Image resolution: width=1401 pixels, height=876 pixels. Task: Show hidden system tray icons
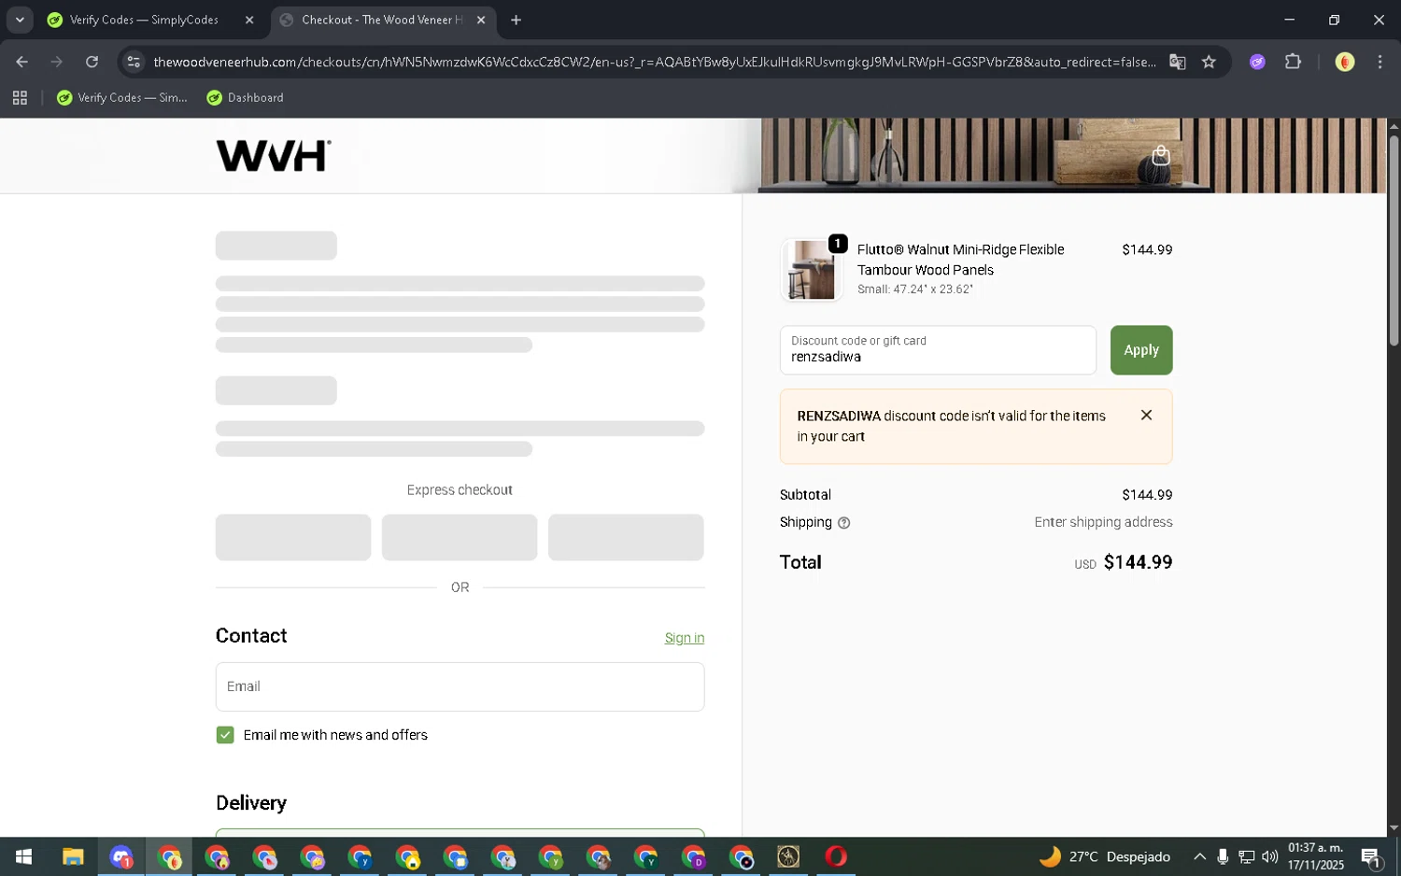click(1199, 856)
